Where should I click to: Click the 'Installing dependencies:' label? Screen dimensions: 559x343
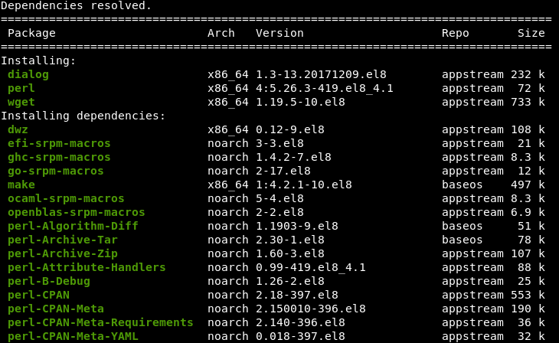coord(83,116)
